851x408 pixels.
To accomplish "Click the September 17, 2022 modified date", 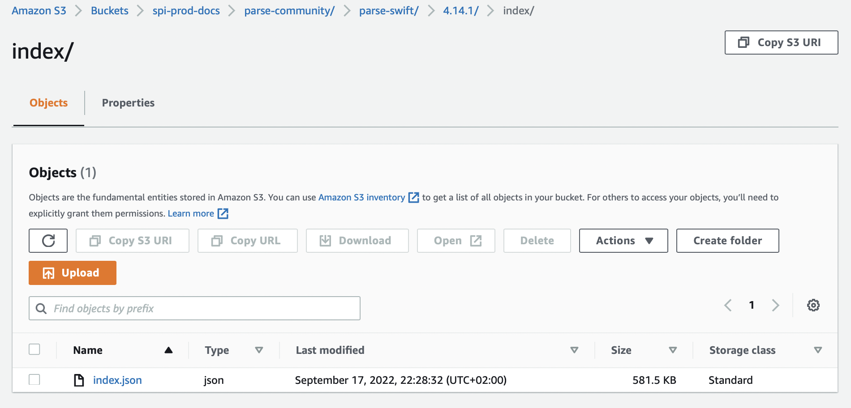I will pyautogui.click(x=401, y=380).
